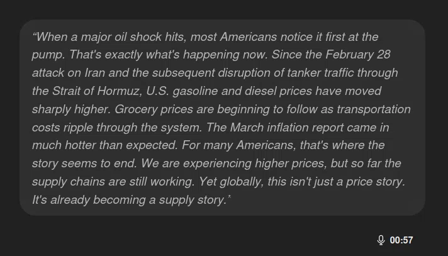Screen dimensions: 448x256
Task: Click the phrase 'March inflation report'
Action: pyautogui.click(x=287, y=128)
